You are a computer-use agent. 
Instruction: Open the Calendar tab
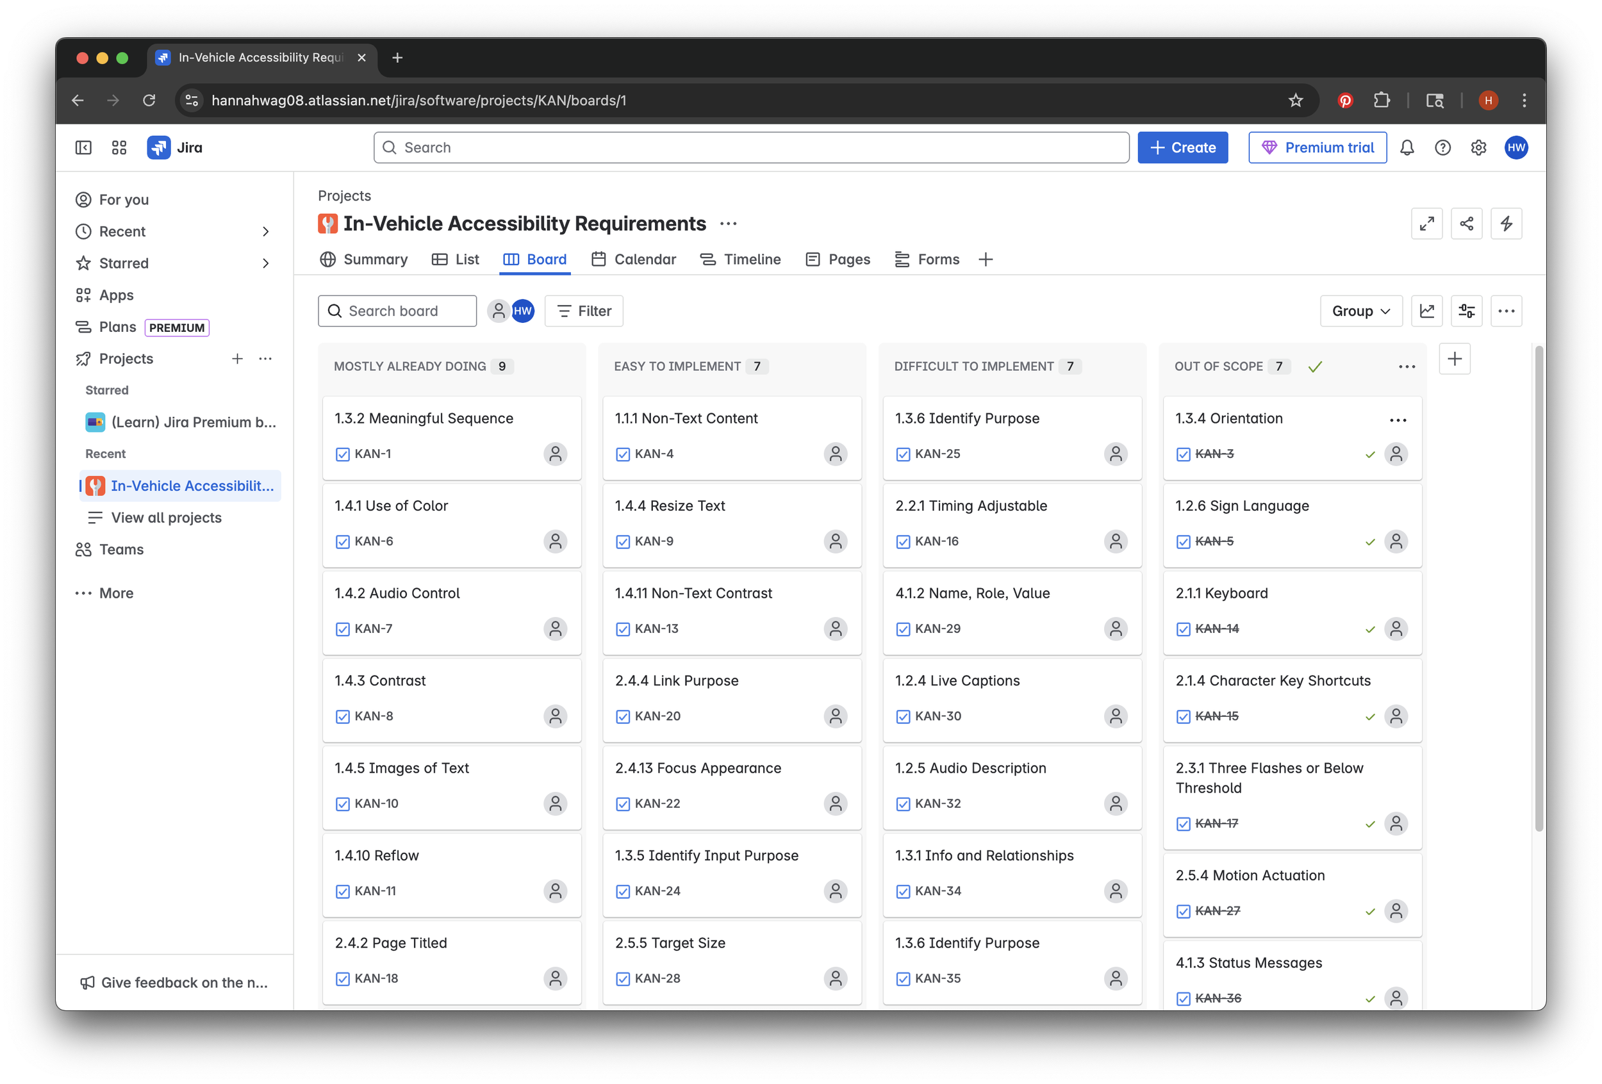[633, 259]
